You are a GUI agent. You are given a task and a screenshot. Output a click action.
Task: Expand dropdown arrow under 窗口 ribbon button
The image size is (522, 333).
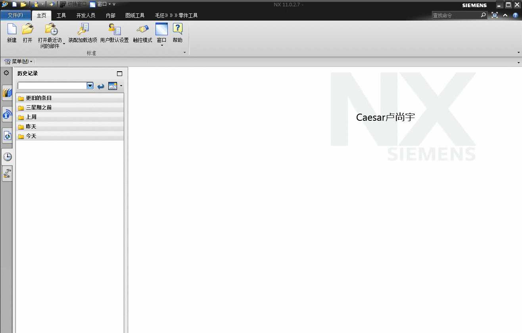[162, 46]
